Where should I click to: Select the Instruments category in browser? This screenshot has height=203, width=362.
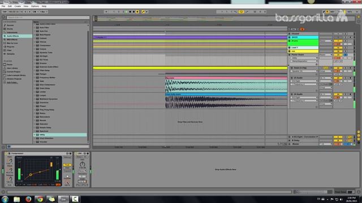(12, 33)
